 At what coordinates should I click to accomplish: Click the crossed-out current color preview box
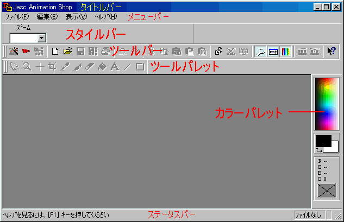tap(327, 191)
